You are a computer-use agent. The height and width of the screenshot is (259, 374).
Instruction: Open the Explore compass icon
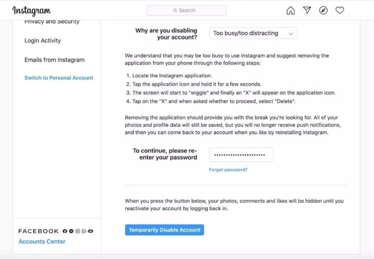pos(324,10)
